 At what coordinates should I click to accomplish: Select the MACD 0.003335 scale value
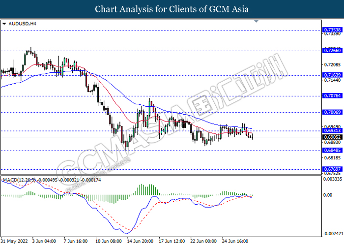coord(333,179)
